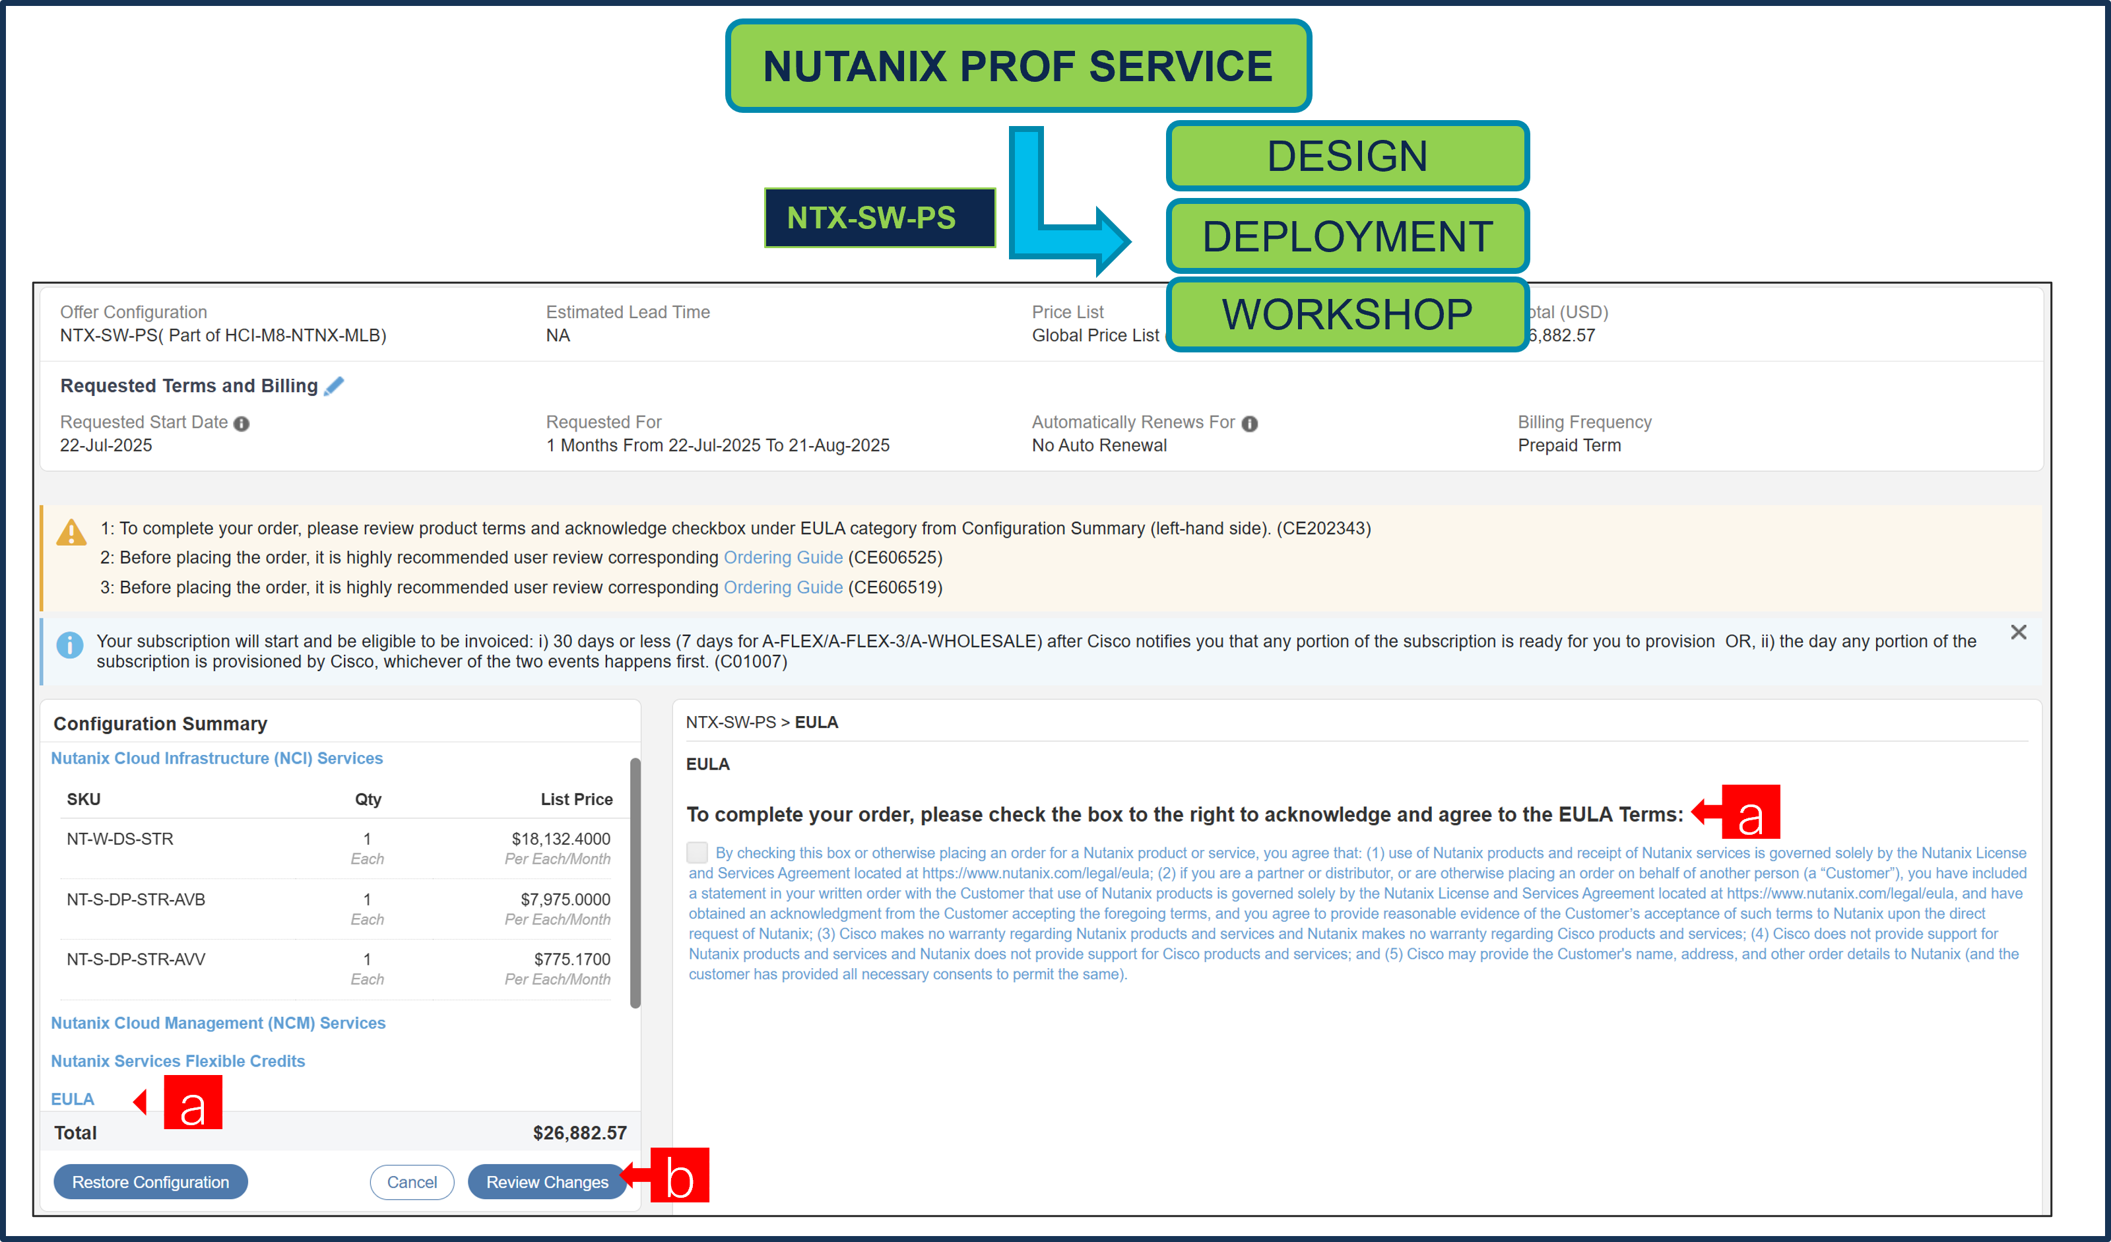Screen dimensions: 2111x1242
Task: Expand Nutanix Cloud Management (NCM) Services section
Action: pyautogui.click(x=218, y=1023)
